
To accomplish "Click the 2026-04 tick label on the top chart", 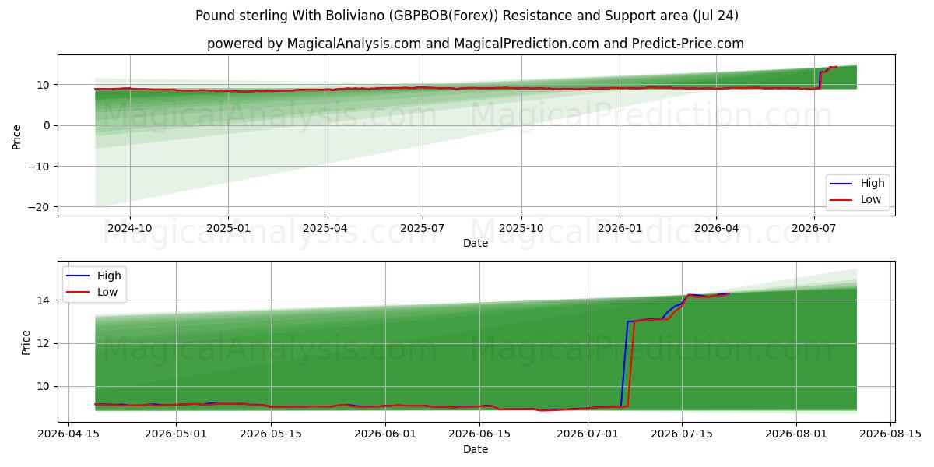I will click(716, 229).
